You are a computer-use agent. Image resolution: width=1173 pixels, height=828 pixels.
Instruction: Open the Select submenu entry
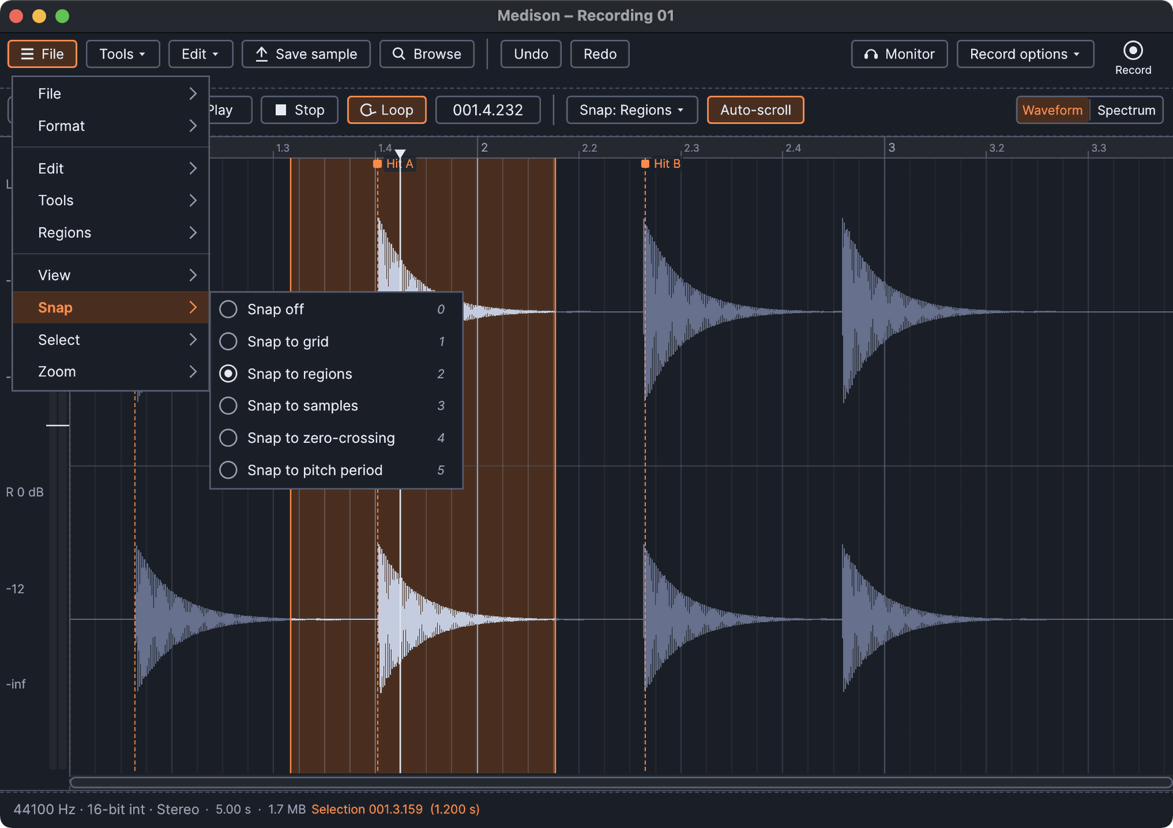click(111, 340)
